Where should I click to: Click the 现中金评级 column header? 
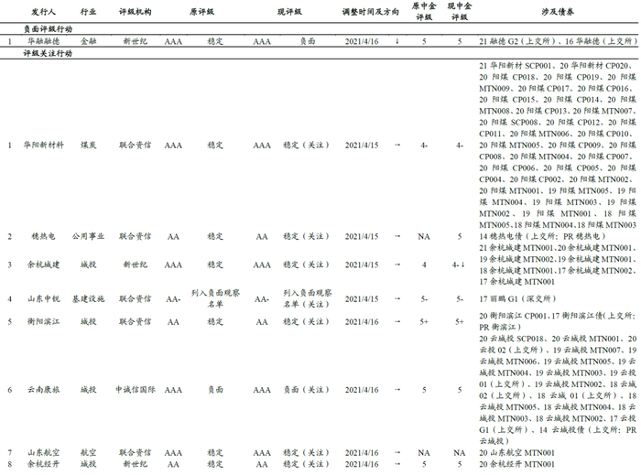coord(460,11)
